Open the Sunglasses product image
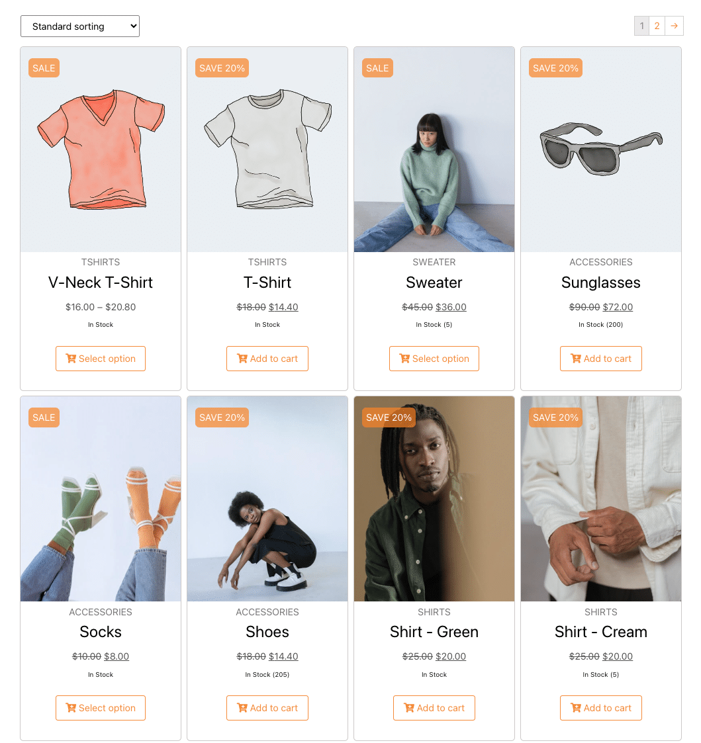 click(600, 150)
